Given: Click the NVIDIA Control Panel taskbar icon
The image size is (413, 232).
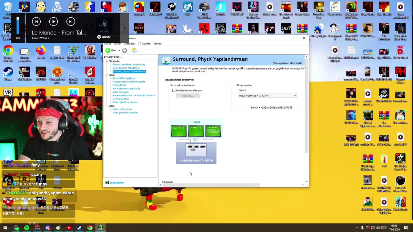Looking at the screenshot, I should pos(100,228).
